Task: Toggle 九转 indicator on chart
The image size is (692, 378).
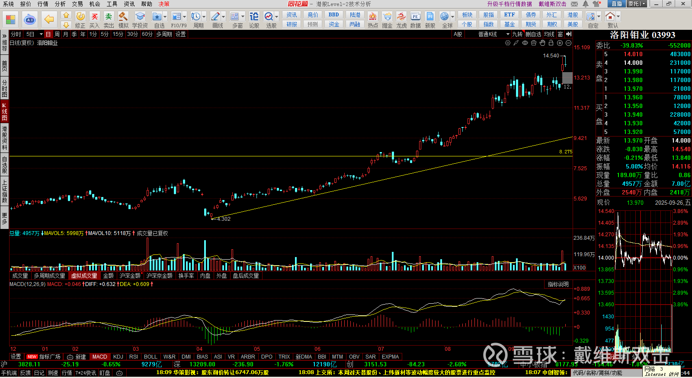Action: click(x=518, y=34)
